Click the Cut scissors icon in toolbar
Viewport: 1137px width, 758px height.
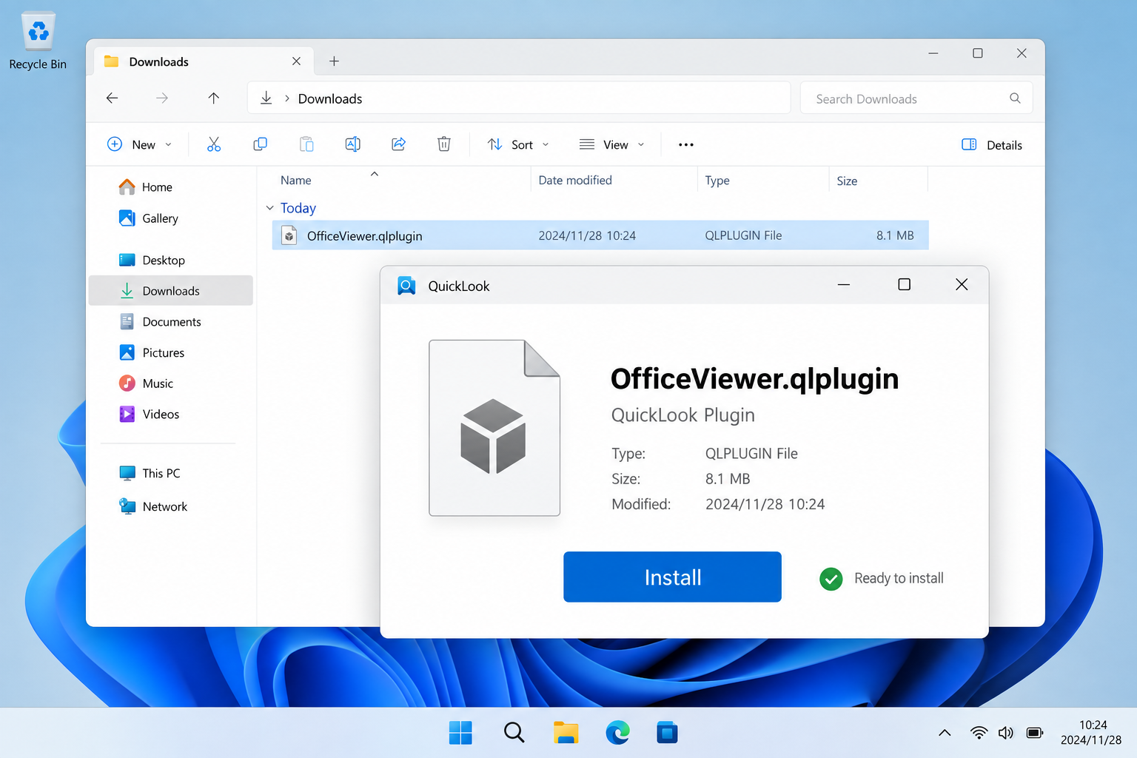[214, 144]
